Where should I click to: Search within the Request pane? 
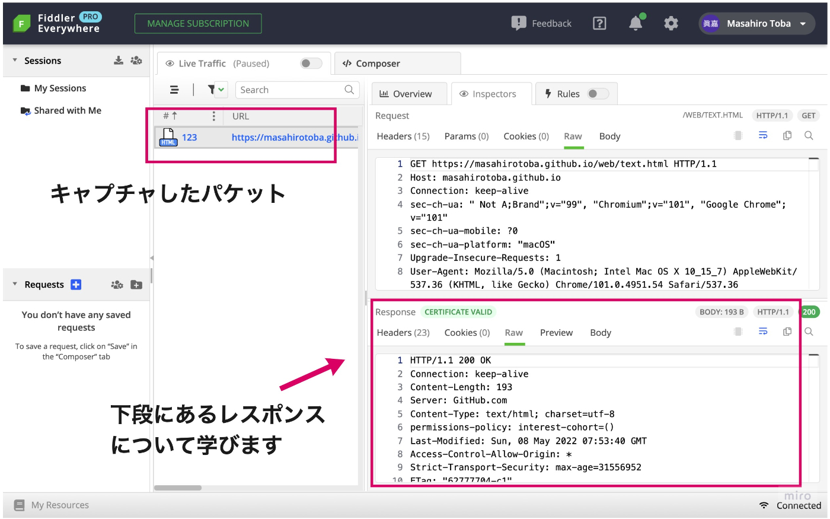809,136
